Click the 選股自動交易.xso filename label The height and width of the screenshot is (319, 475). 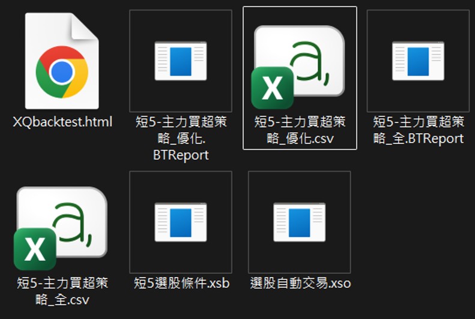point(300,283)
